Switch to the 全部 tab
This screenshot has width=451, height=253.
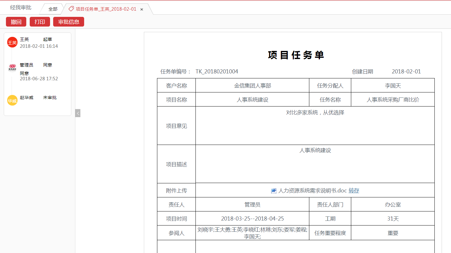pos(53,9)
